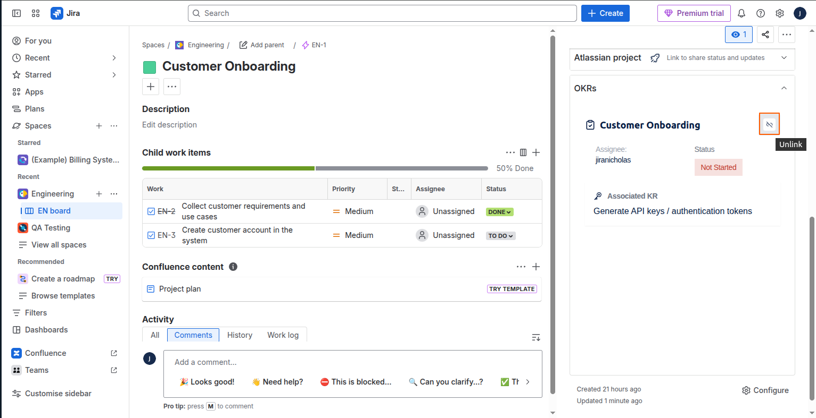
Task: Click Configure at bottom right
Action: pyautogui.click(x=765, y=390)
